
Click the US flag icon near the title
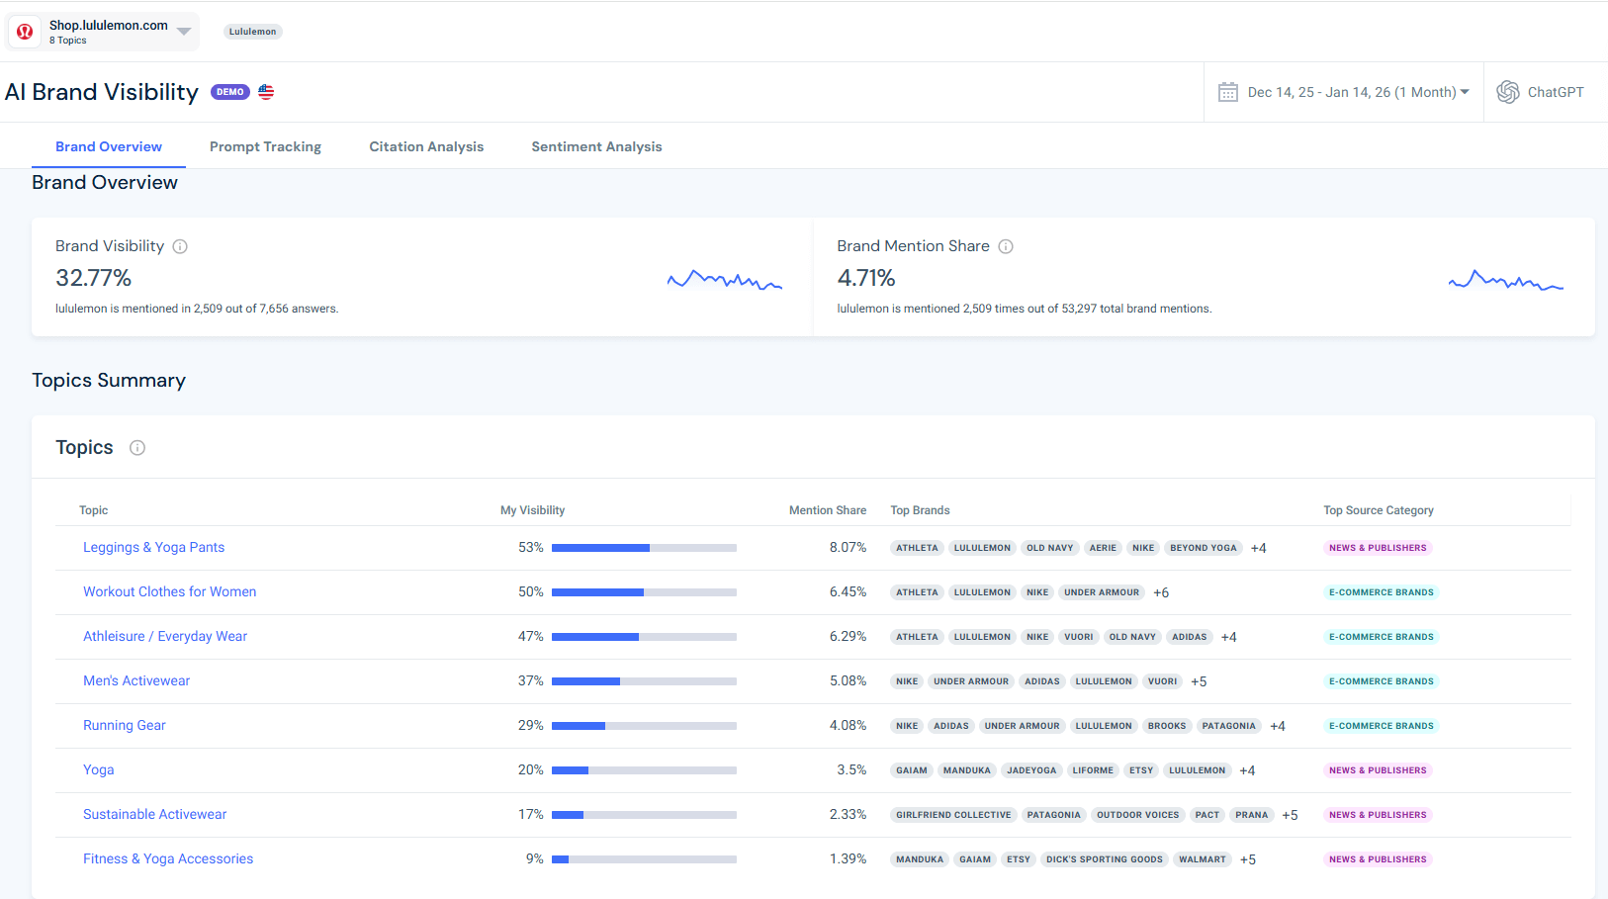[x=265, y=91]
